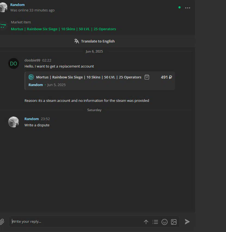Open the Mortus Rainbow Six Siege item card title

pyautogui.click(x=89, y=77)
